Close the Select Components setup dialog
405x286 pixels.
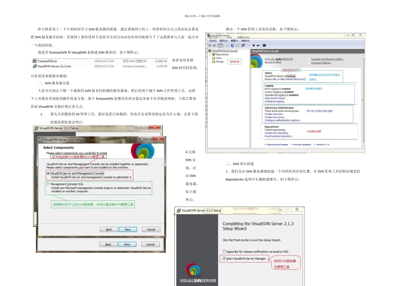click(158, 138)
